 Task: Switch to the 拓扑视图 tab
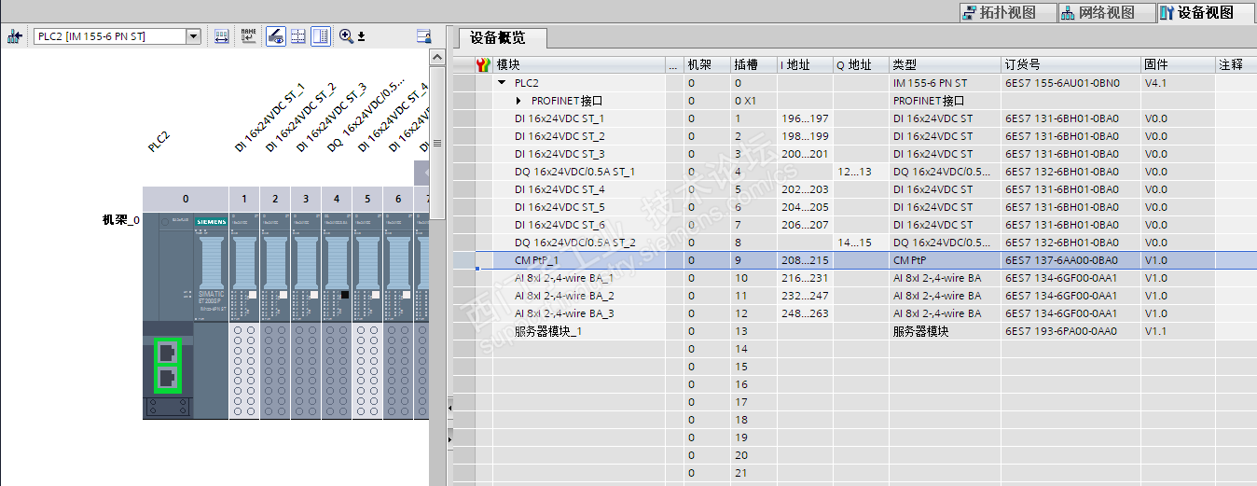coord(1008,12)
